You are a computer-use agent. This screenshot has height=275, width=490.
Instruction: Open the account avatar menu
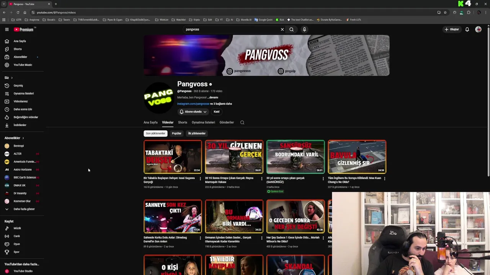[478, 29]
